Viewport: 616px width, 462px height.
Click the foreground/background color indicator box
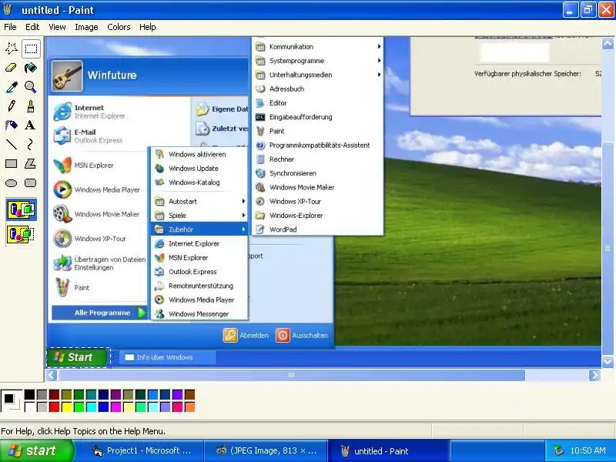pos(12,400)
